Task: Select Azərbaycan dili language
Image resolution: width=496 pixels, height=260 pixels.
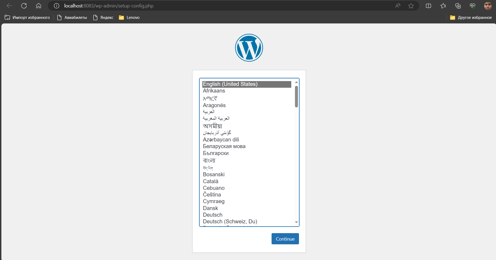Action: tap(247, 140)
